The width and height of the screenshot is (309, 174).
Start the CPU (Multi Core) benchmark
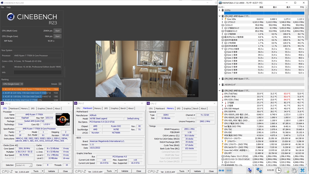tap(57, 31)
